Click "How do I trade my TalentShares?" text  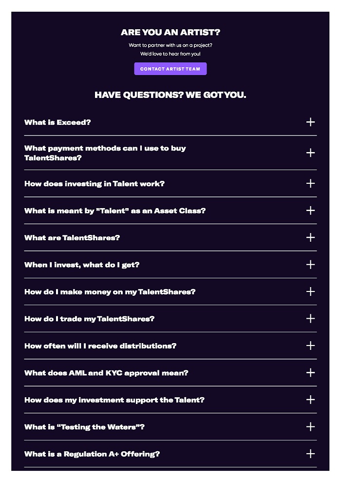tap(89, 319)
